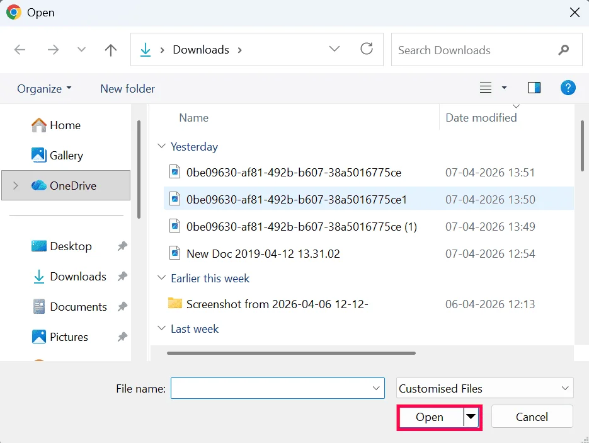This screenshot has width=589, height=443.
Task: Click the pin icon next to Desktop
Action: pos(122,246)
